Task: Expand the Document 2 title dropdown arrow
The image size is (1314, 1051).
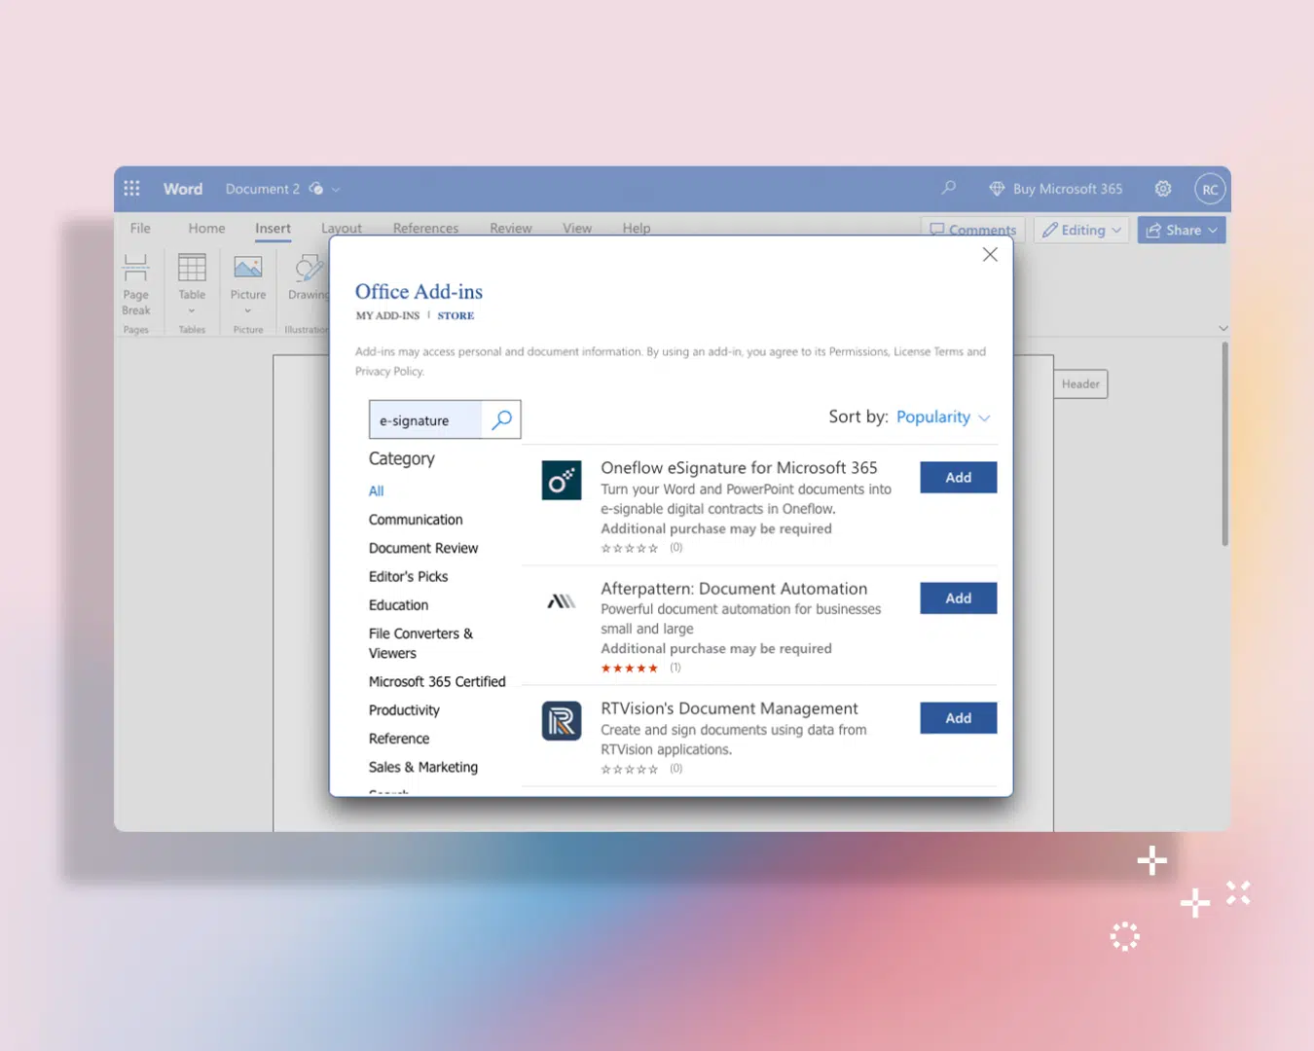Action: point(336,190)
